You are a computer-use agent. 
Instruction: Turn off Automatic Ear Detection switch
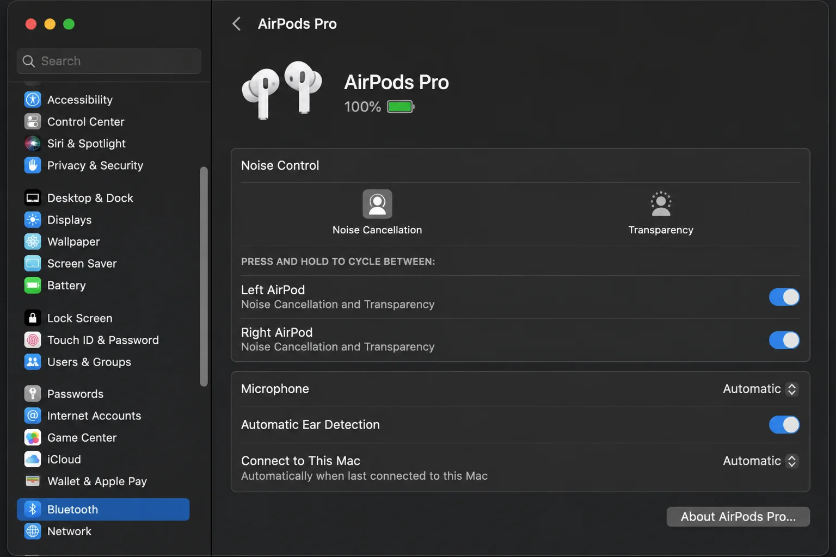pos(784,425)
